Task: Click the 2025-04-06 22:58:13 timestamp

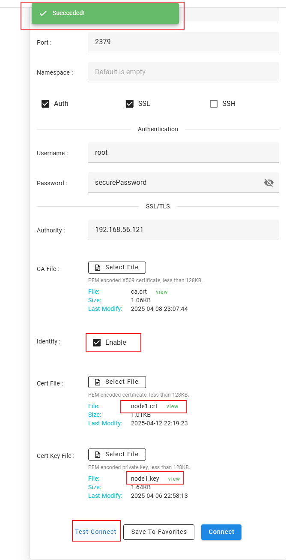Action: [x=159, y=496]
